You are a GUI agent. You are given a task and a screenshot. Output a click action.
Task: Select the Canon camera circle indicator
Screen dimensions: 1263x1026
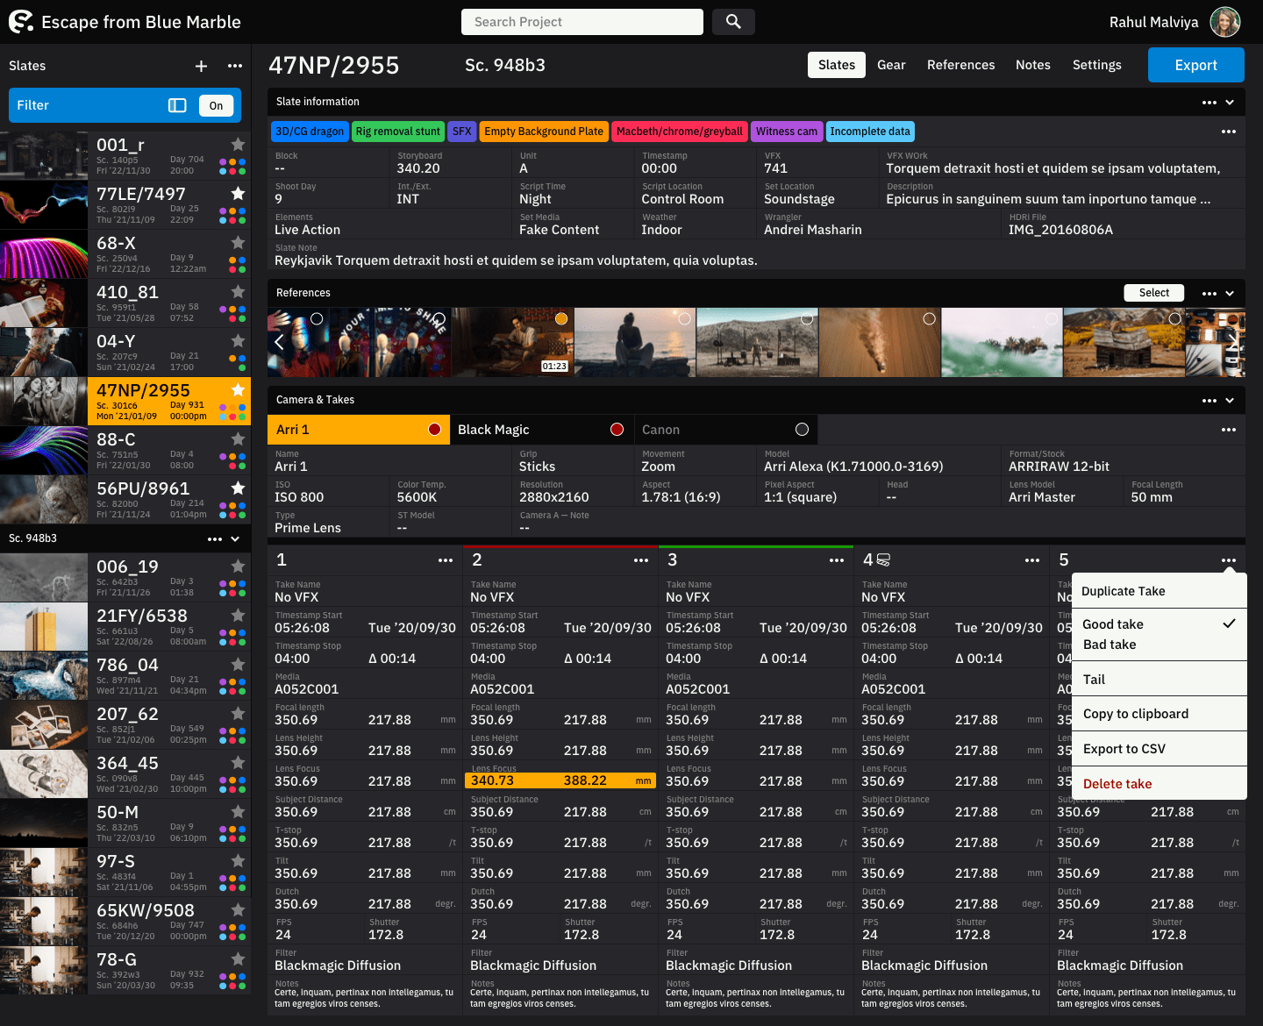tap(802, 430)
